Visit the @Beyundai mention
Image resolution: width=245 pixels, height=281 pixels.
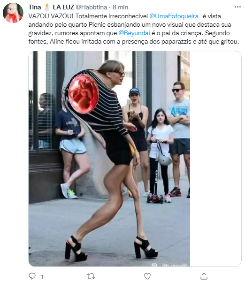134,33
